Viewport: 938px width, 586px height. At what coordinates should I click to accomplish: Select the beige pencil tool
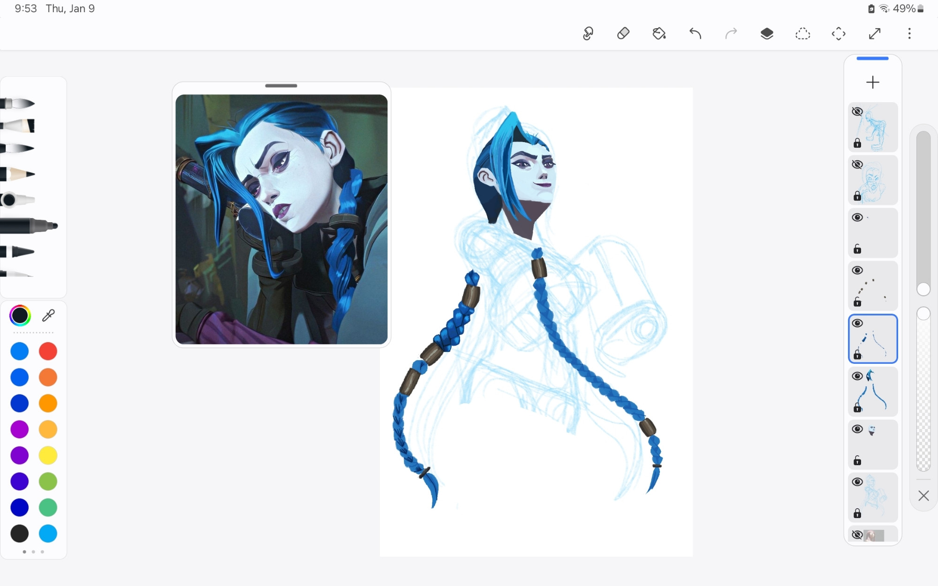coord(18,174)
